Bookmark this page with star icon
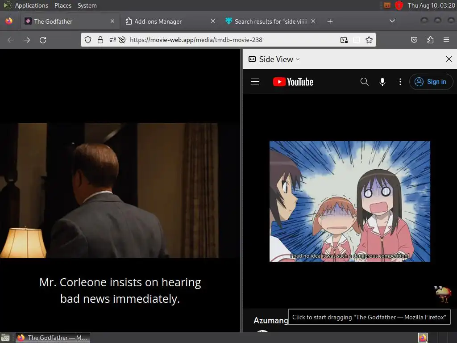The image size is (457, 343). [369, 40]
